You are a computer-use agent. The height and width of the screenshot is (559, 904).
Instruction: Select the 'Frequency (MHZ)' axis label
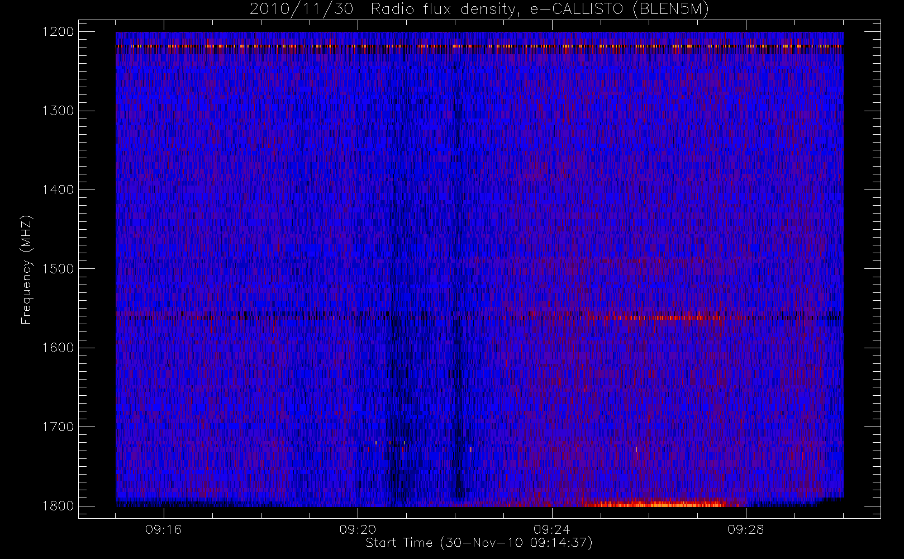click(x=26, y=270)
